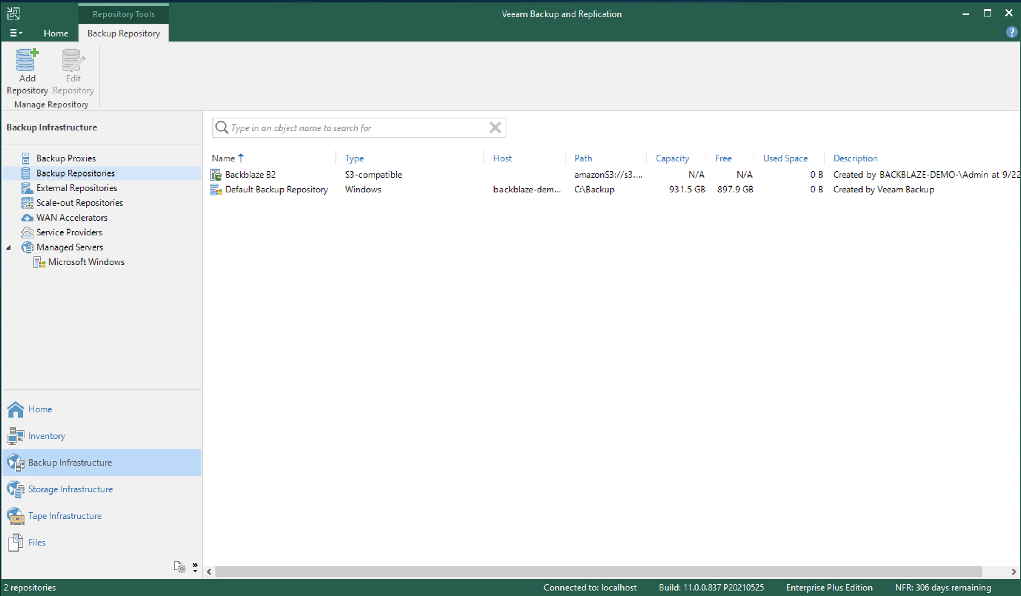The width and height of the screenshot is (1021, 596).
Task: Collapse the Managed Servers tree node
Action: pos(9,247)
